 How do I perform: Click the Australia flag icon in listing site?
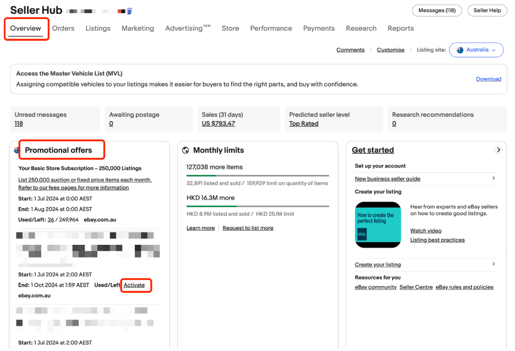point(460,50)
